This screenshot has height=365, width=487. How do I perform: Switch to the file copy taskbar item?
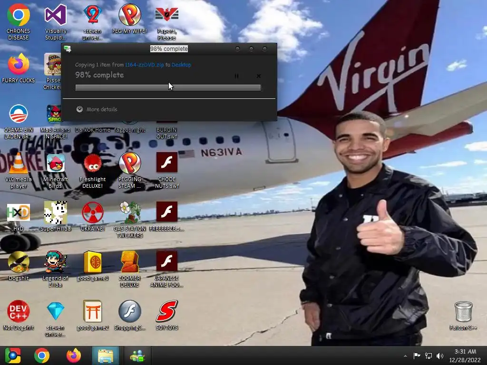[x=137, y=355]
